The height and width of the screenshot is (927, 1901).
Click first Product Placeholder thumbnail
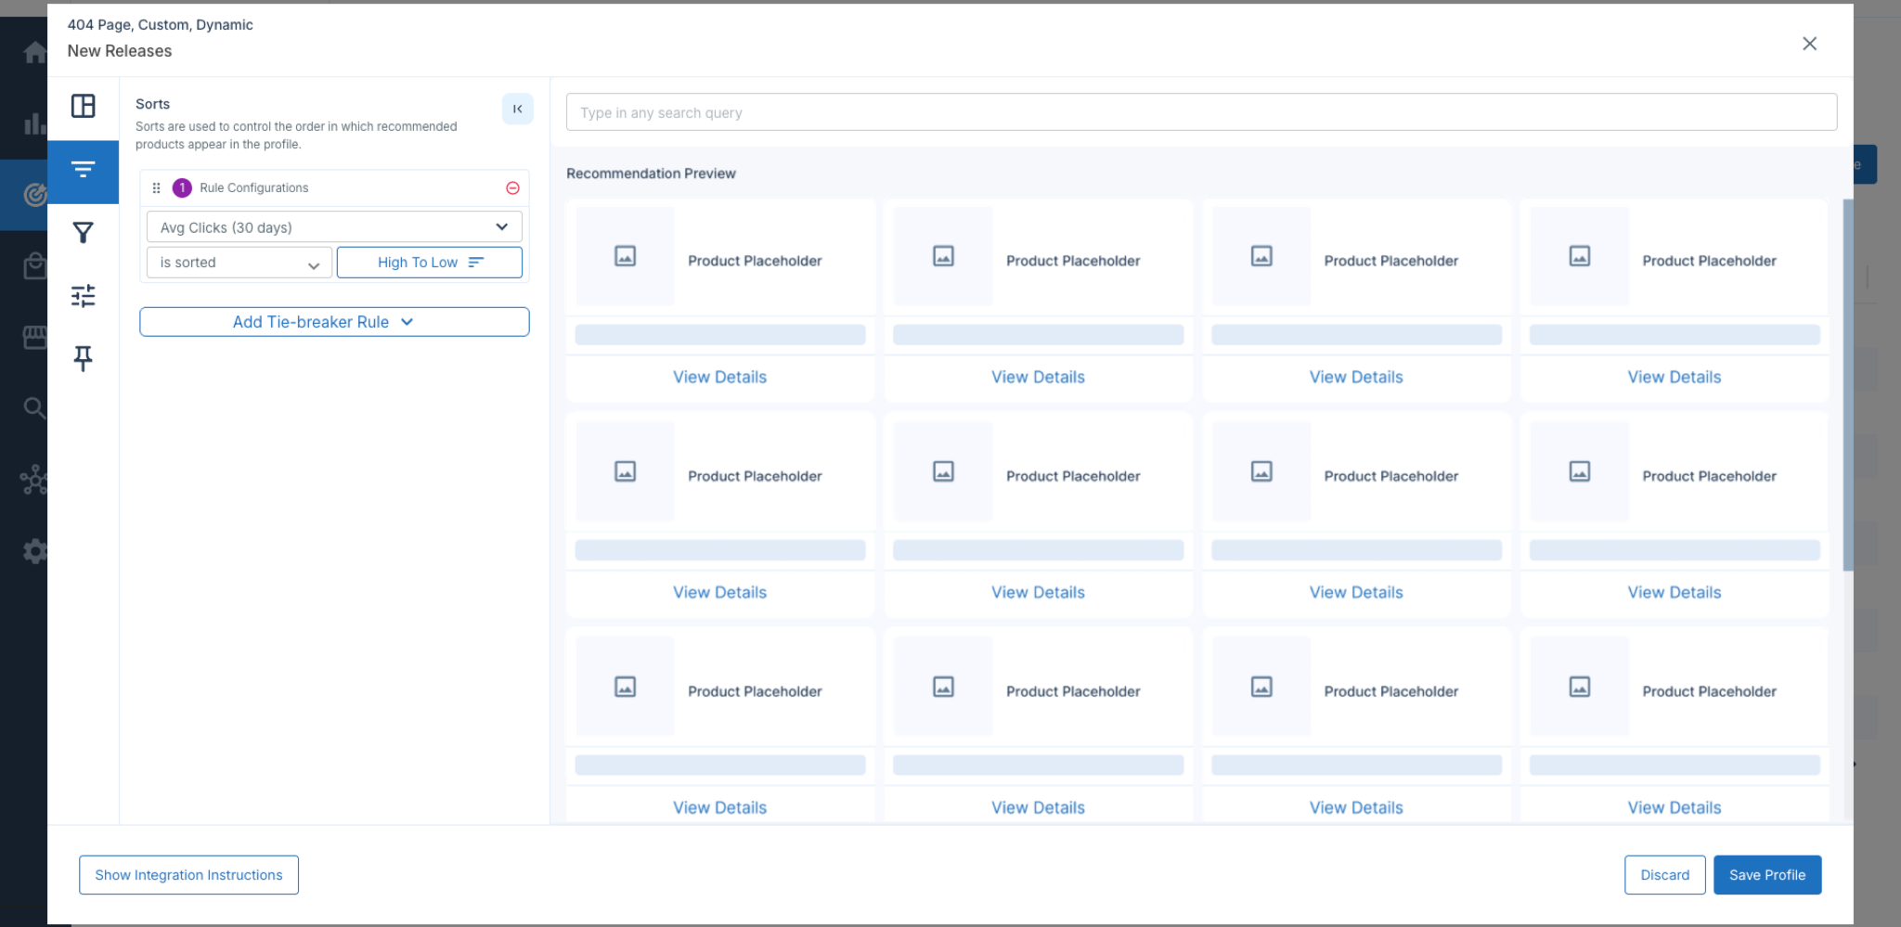[x=626, y=256]
